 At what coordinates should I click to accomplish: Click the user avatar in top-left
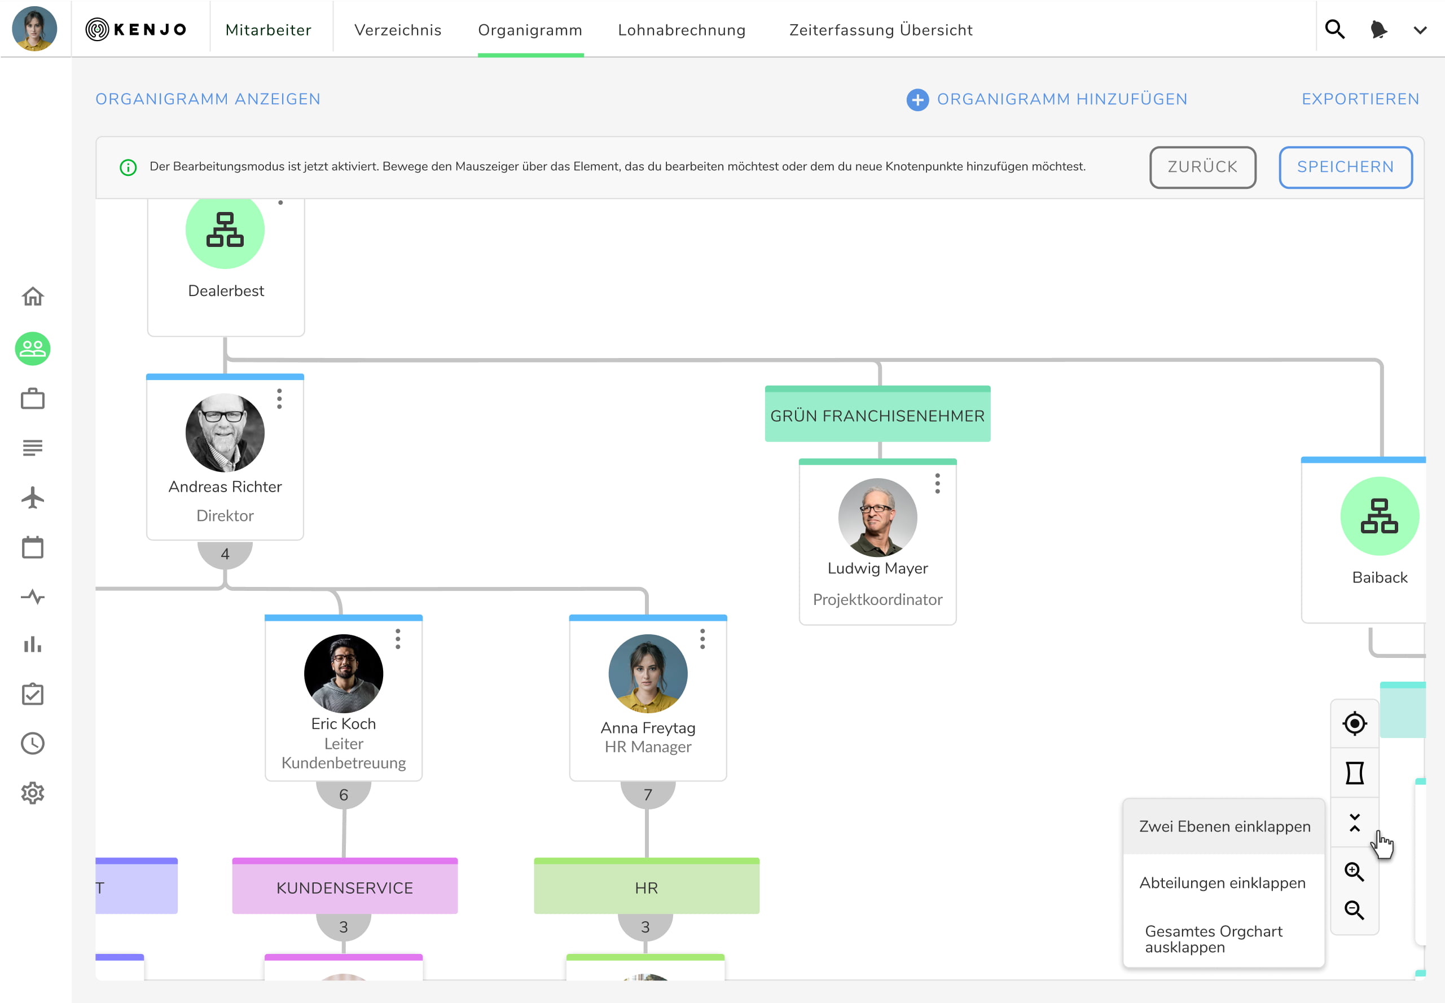[34, 29]
